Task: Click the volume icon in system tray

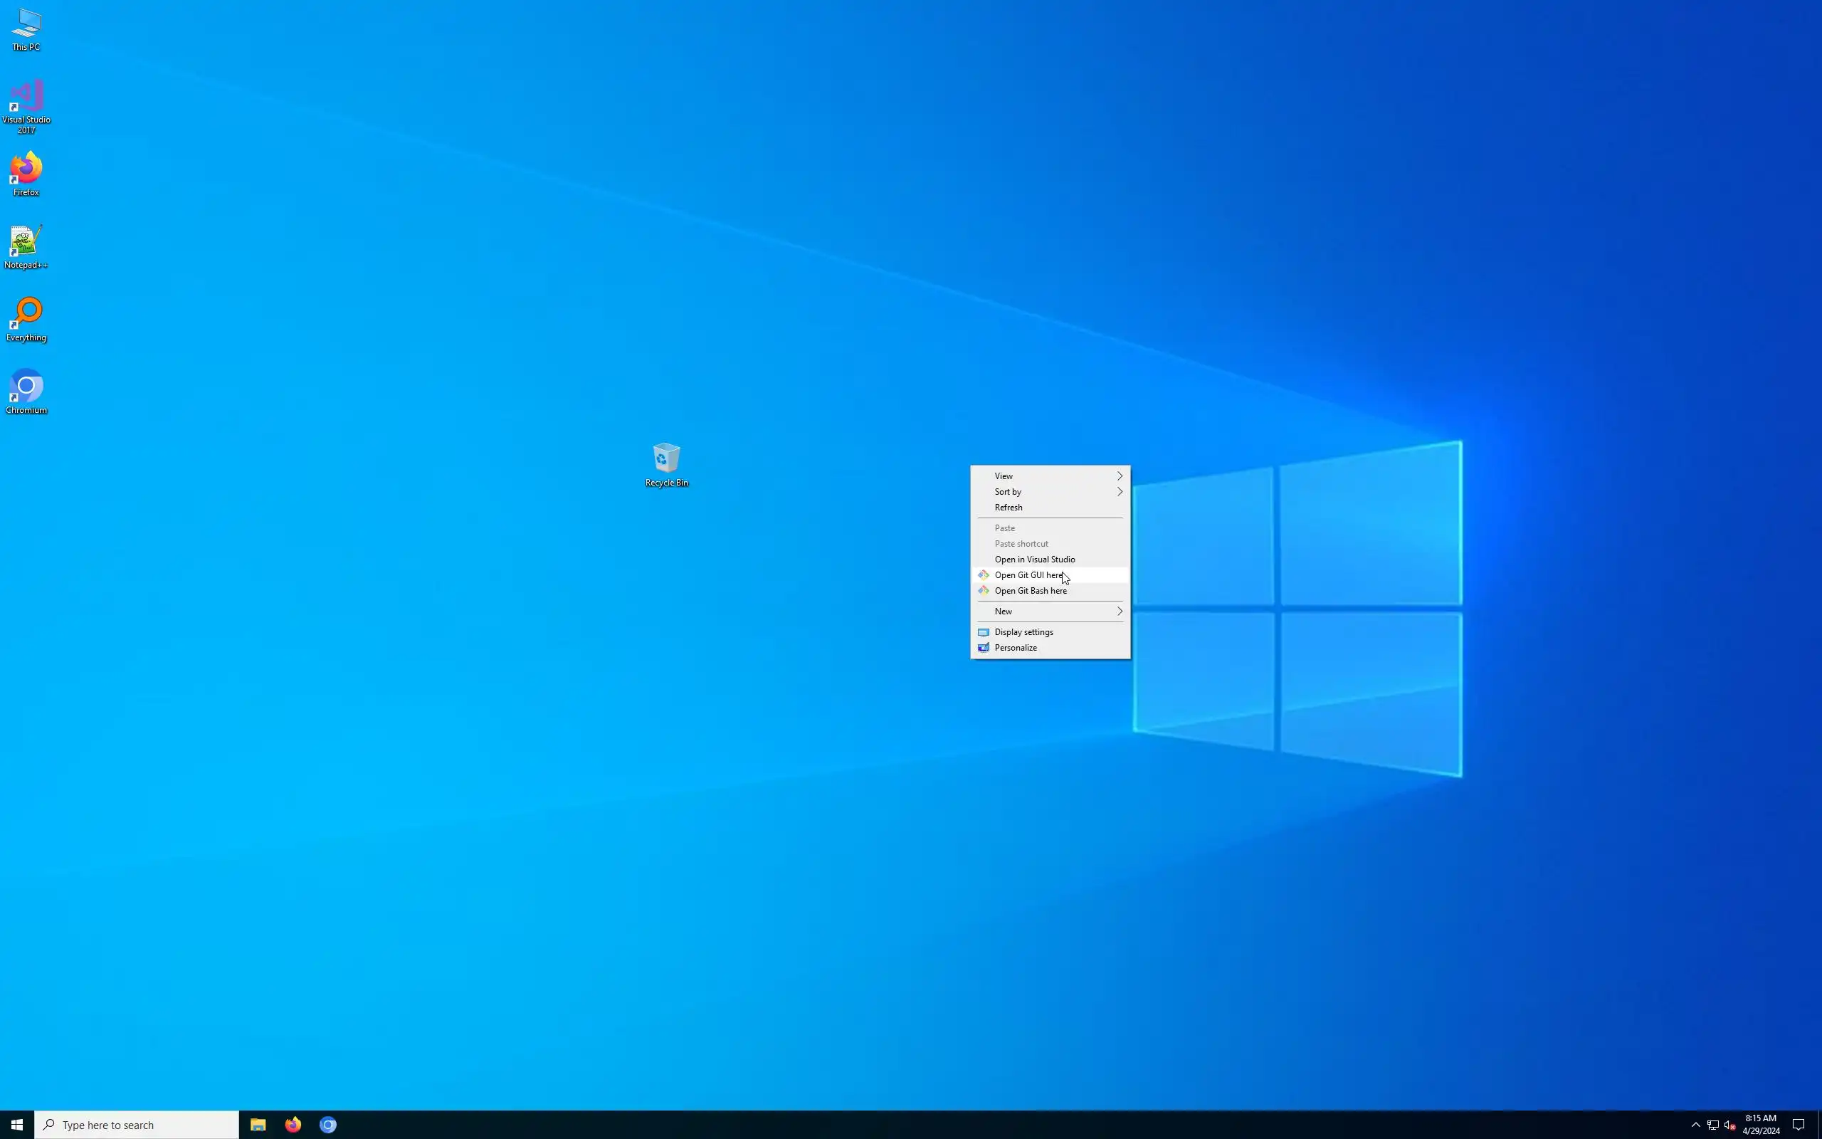Action: tap(1729, 1125)
